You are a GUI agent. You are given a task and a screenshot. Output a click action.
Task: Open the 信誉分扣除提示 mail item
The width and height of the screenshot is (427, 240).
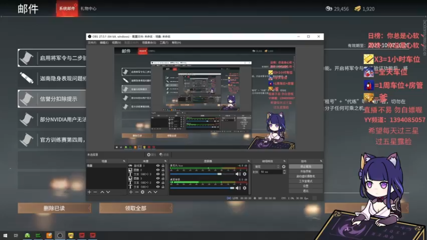pyautogui.click(x=52, y=99)
